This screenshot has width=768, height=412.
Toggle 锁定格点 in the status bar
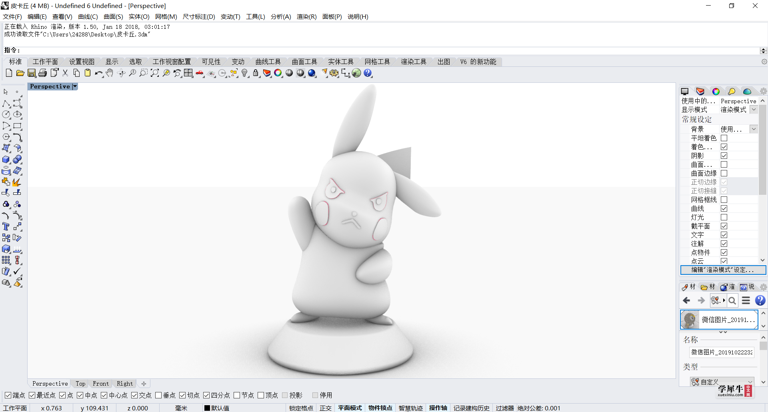tap(301, 408)
